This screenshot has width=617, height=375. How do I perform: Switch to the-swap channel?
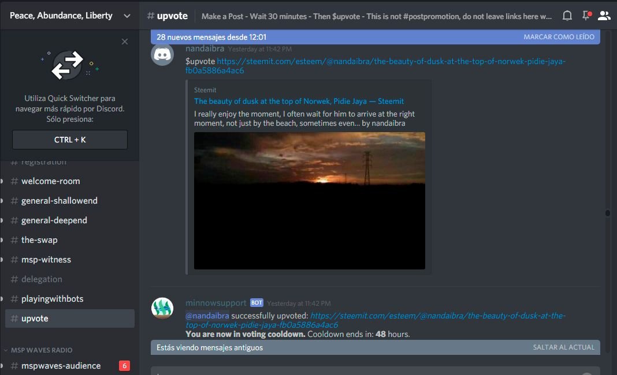click(70, 240)
